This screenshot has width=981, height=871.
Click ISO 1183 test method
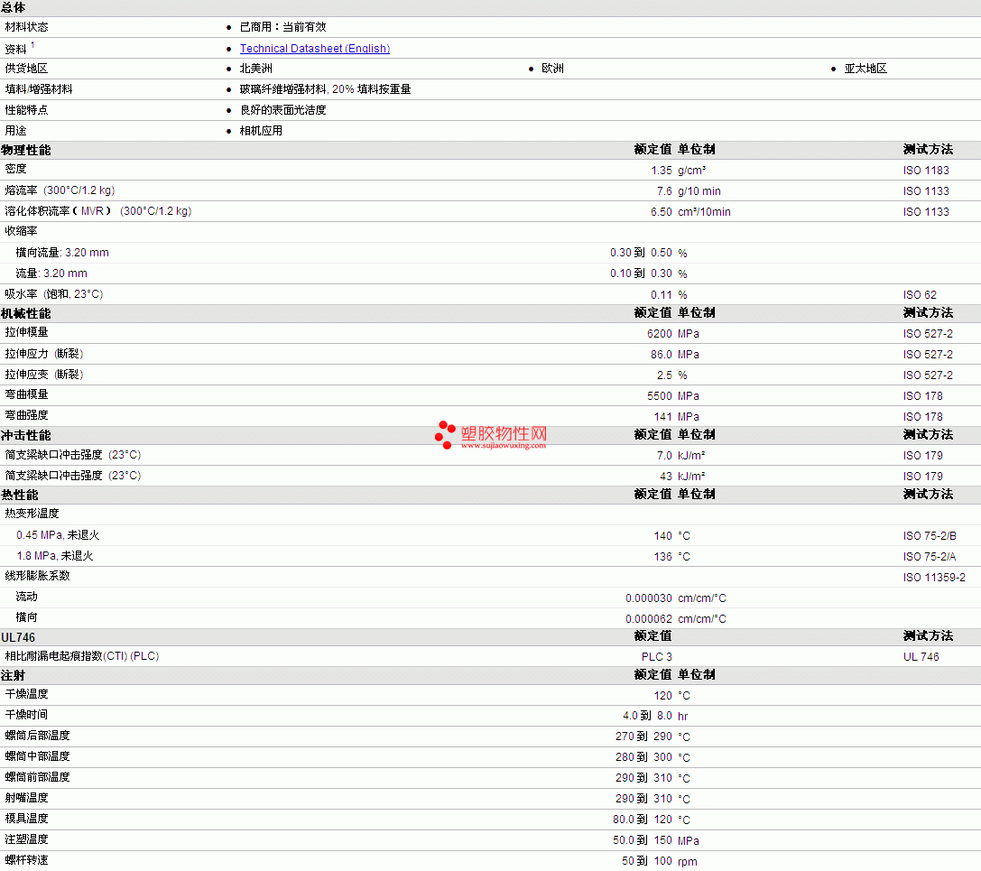point(926,171)
